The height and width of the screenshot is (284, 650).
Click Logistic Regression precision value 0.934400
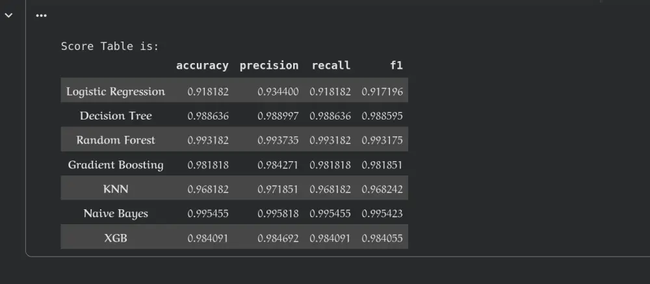point(278,92)
